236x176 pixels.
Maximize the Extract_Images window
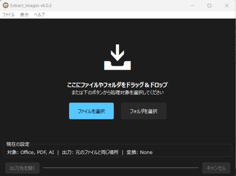pos(209,6)
